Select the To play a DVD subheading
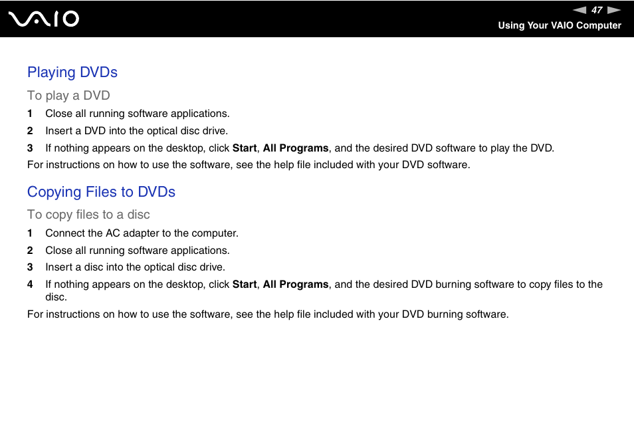The image size is (634, 448). click(x=68, y=96)
